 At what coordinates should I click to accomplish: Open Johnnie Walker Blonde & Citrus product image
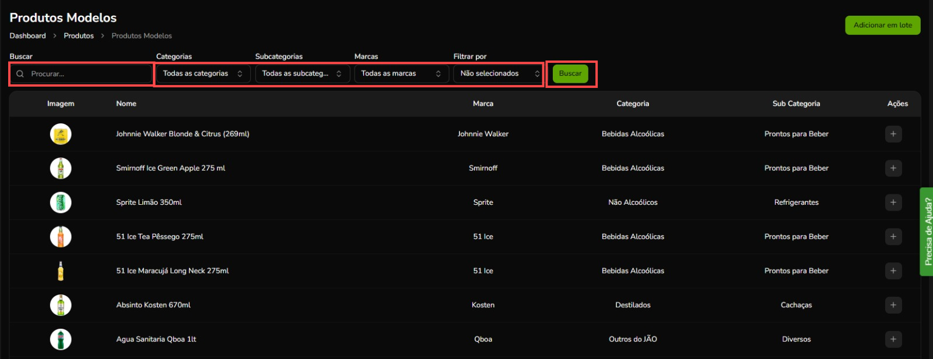click(x=61, y=134)
